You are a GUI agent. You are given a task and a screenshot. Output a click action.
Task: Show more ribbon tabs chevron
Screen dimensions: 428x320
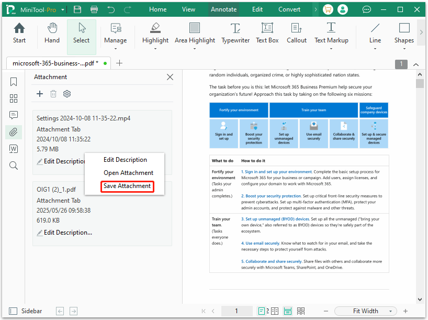point(316,9)
